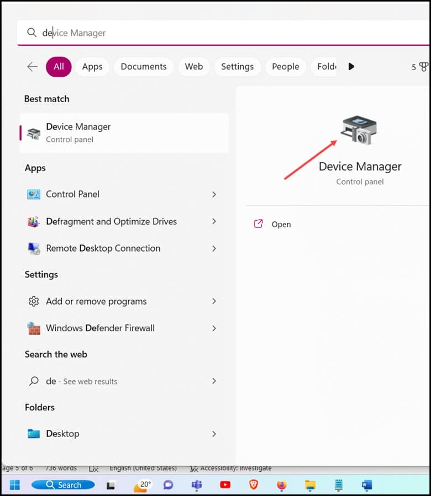Screen dimensions: 431x496
Task: Open YouTube from the taskbar
Action: tap(225, 484)
